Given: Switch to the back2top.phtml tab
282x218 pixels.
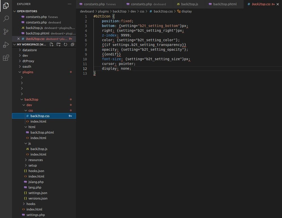Looking at the screenshot, I should tap(224, 4).
